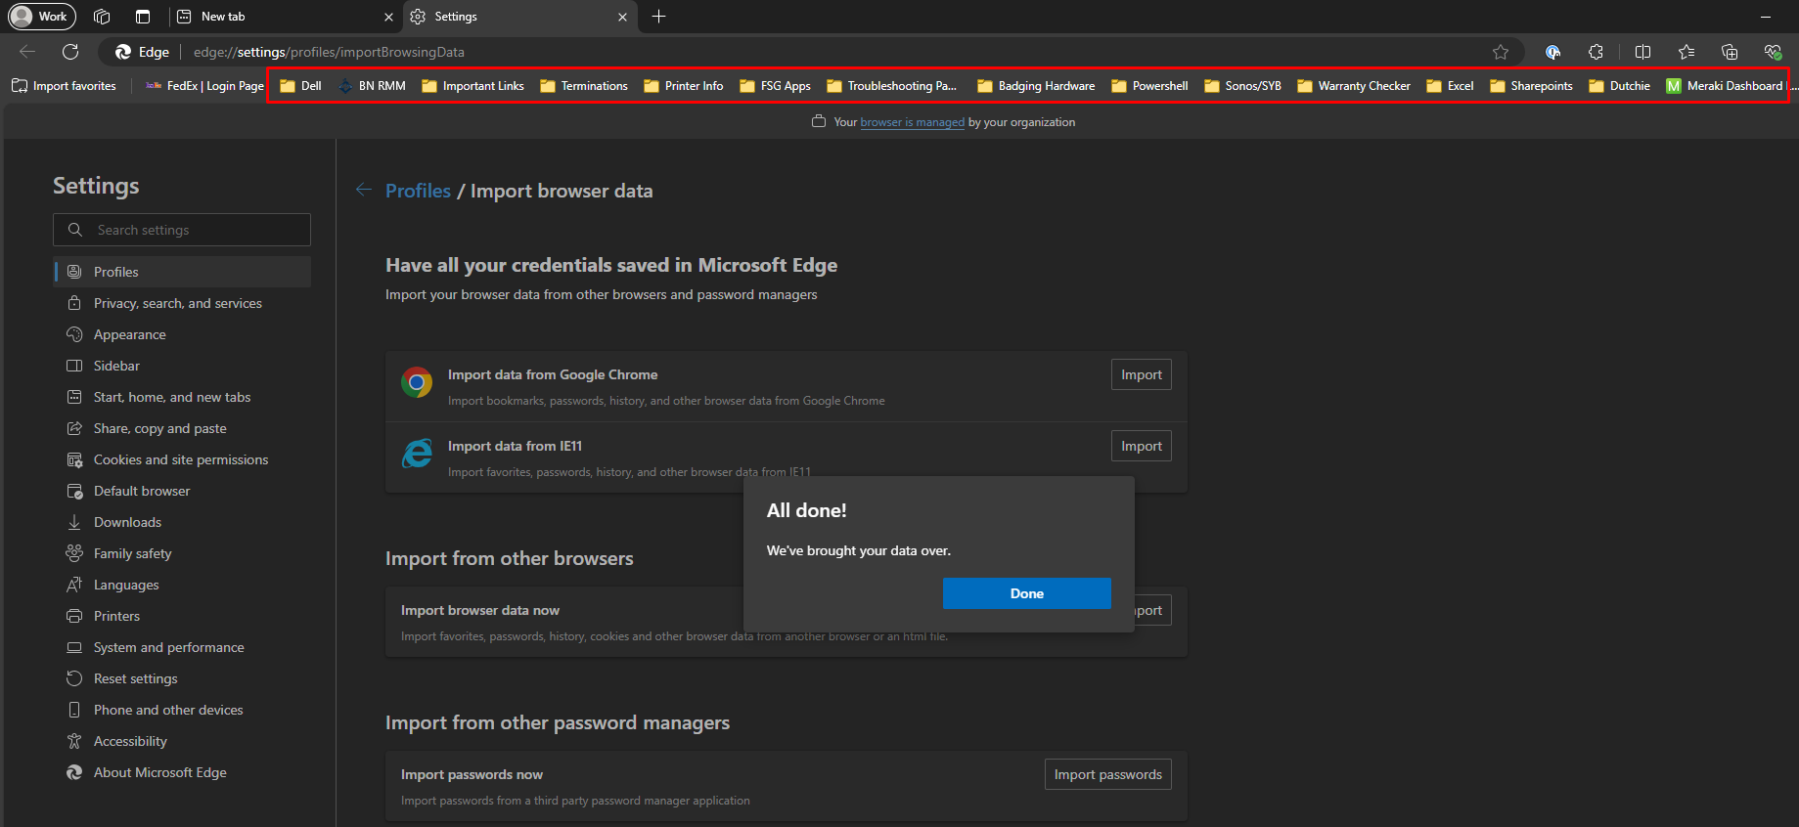The image size is (1799, 827).
Task: Toggle the Split screen icon
Action: tap(1642, 52)
